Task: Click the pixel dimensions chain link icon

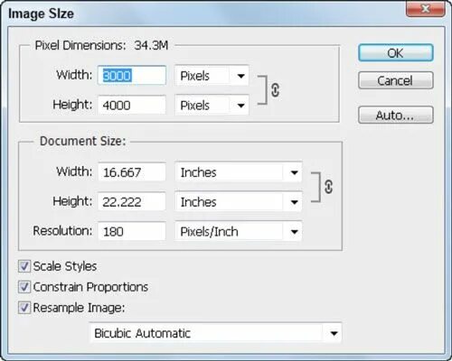Action: pyautogui.click(x=275, y=90)
